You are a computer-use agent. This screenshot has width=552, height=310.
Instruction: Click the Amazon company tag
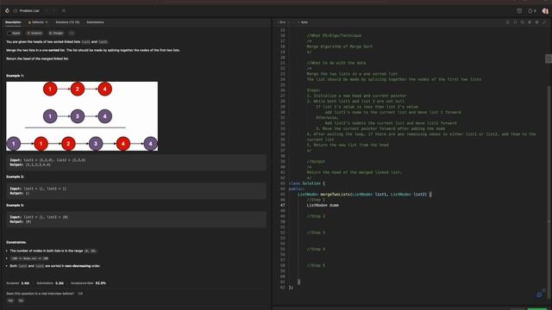(x=34, y=33)
